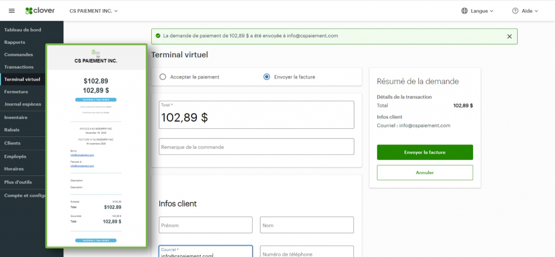
Task: Click the Total amount input field
Action: [256, 117]
